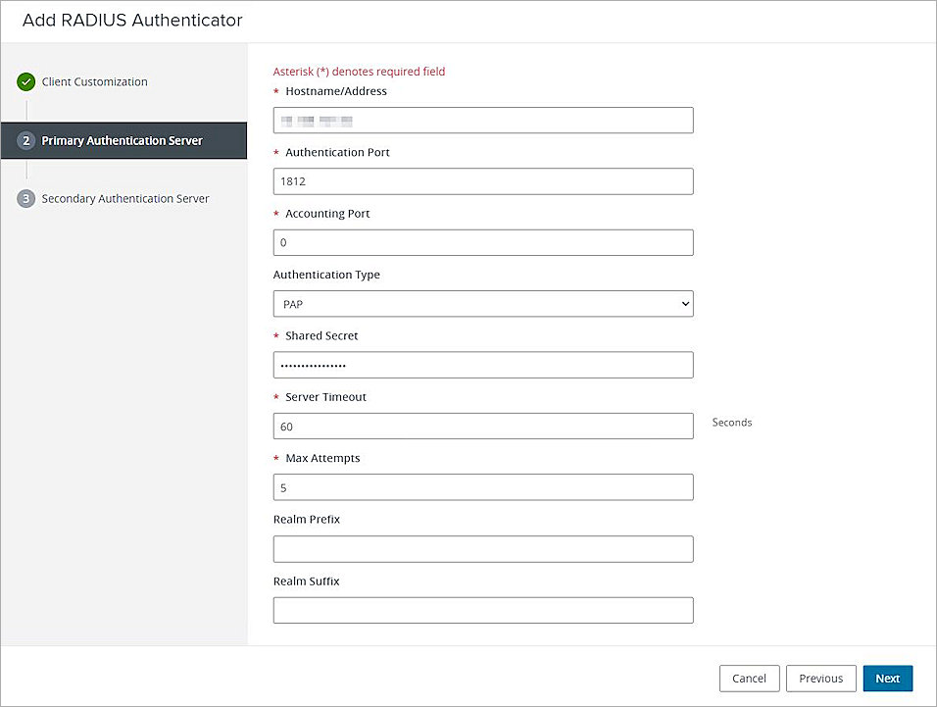Switch to Secondary Authentication Server step
Viewport: 937px width, 707px height.
[x=125, y=198]
